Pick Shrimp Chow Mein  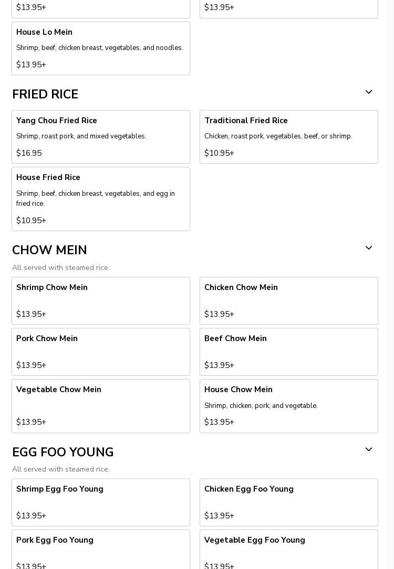(x=101, y=301)
